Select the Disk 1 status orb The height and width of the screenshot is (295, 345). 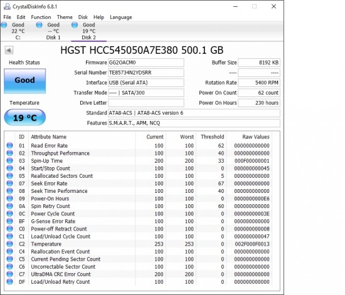click(x=39, y=25)
